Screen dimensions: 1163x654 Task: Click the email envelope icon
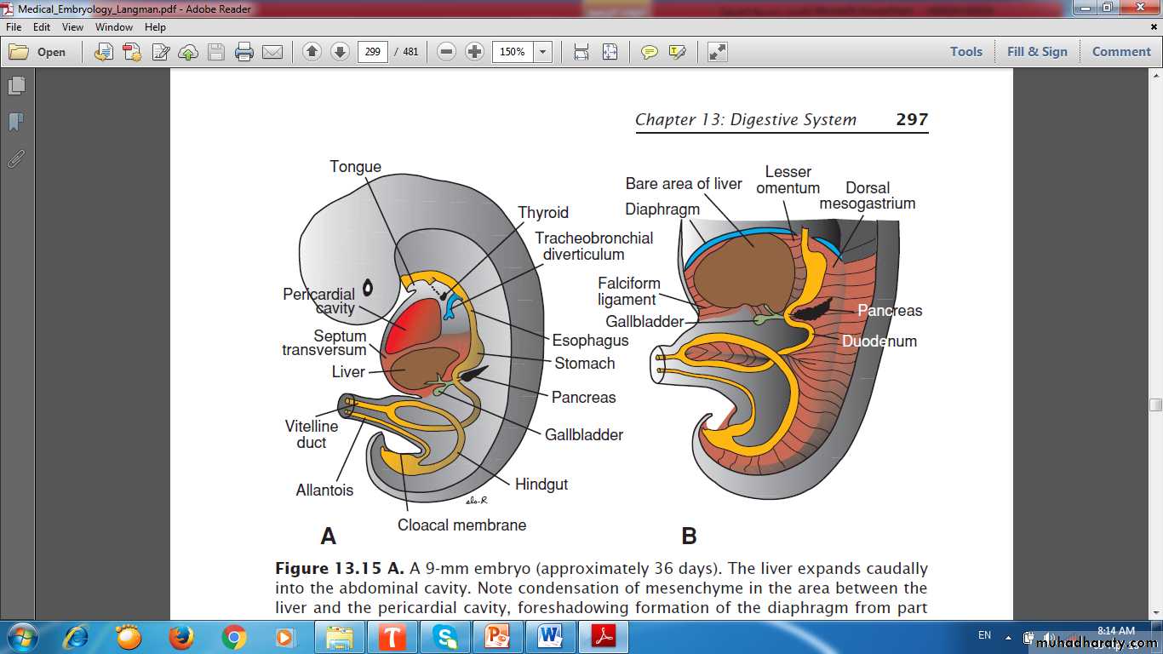[x=272, y=52]
